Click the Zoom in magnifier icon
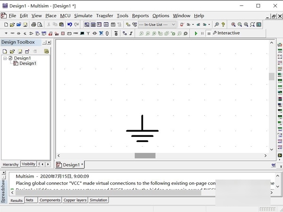 (x=233, y=24)
